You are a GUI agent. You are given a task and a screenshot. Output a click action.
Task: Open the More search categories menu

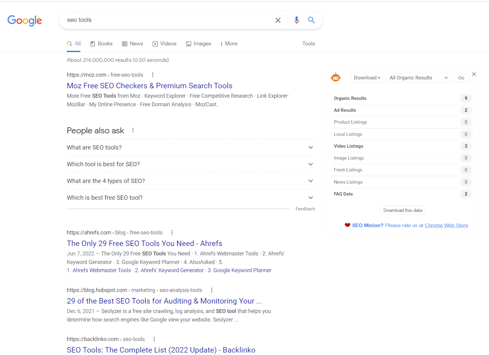point(228,44)
